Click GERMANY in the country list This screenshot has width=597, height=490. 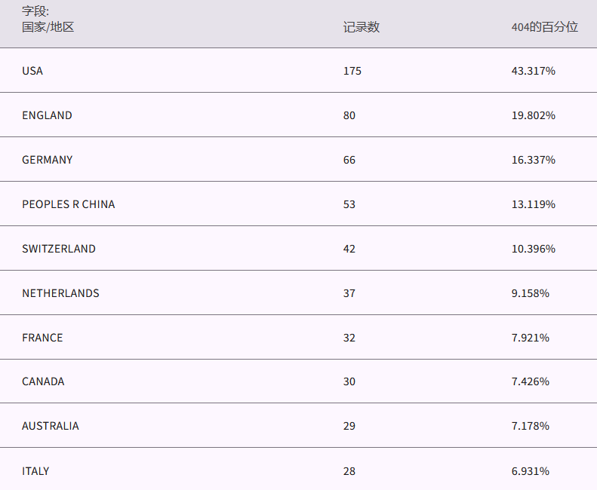47,160
